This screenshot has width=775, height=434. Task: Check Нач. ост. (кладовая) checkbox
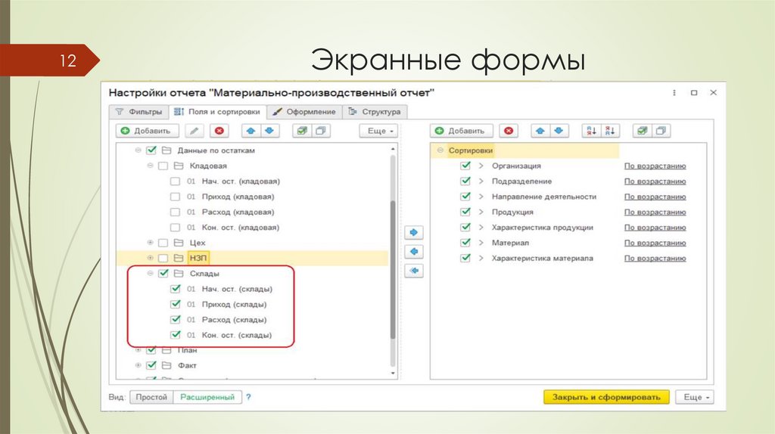[x=175, y=181]
